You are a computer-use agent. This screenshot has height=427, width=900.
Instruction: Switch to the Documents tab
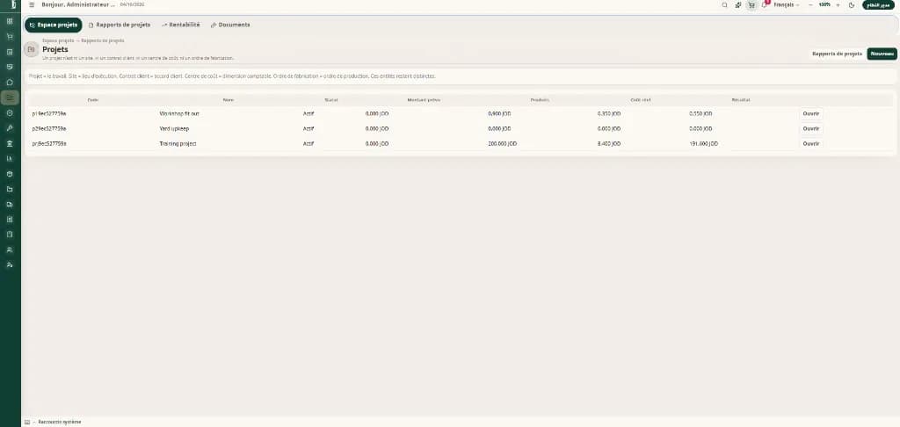click(x=230, y=25)
